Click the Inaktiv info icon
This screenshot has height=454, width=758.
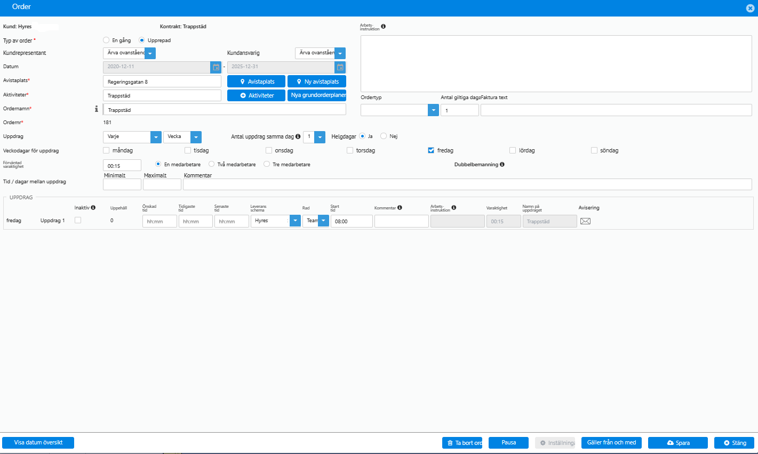pyautogui.click(x=93, y=208)
